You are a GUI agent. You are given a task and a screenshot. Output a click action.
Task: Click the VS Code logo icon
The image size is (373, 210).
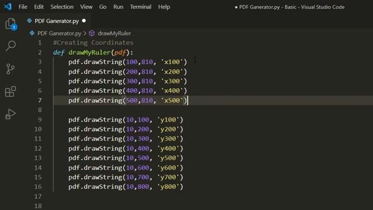point(8,6)
